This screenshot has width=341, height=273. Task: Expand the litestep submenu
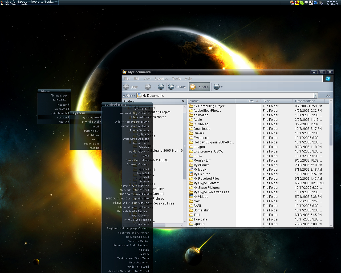pyautogui.click(x=68, y=105)
